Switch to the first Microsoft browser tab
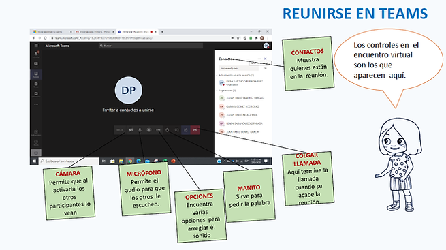446x250 pixels. (x=52, y=32)
